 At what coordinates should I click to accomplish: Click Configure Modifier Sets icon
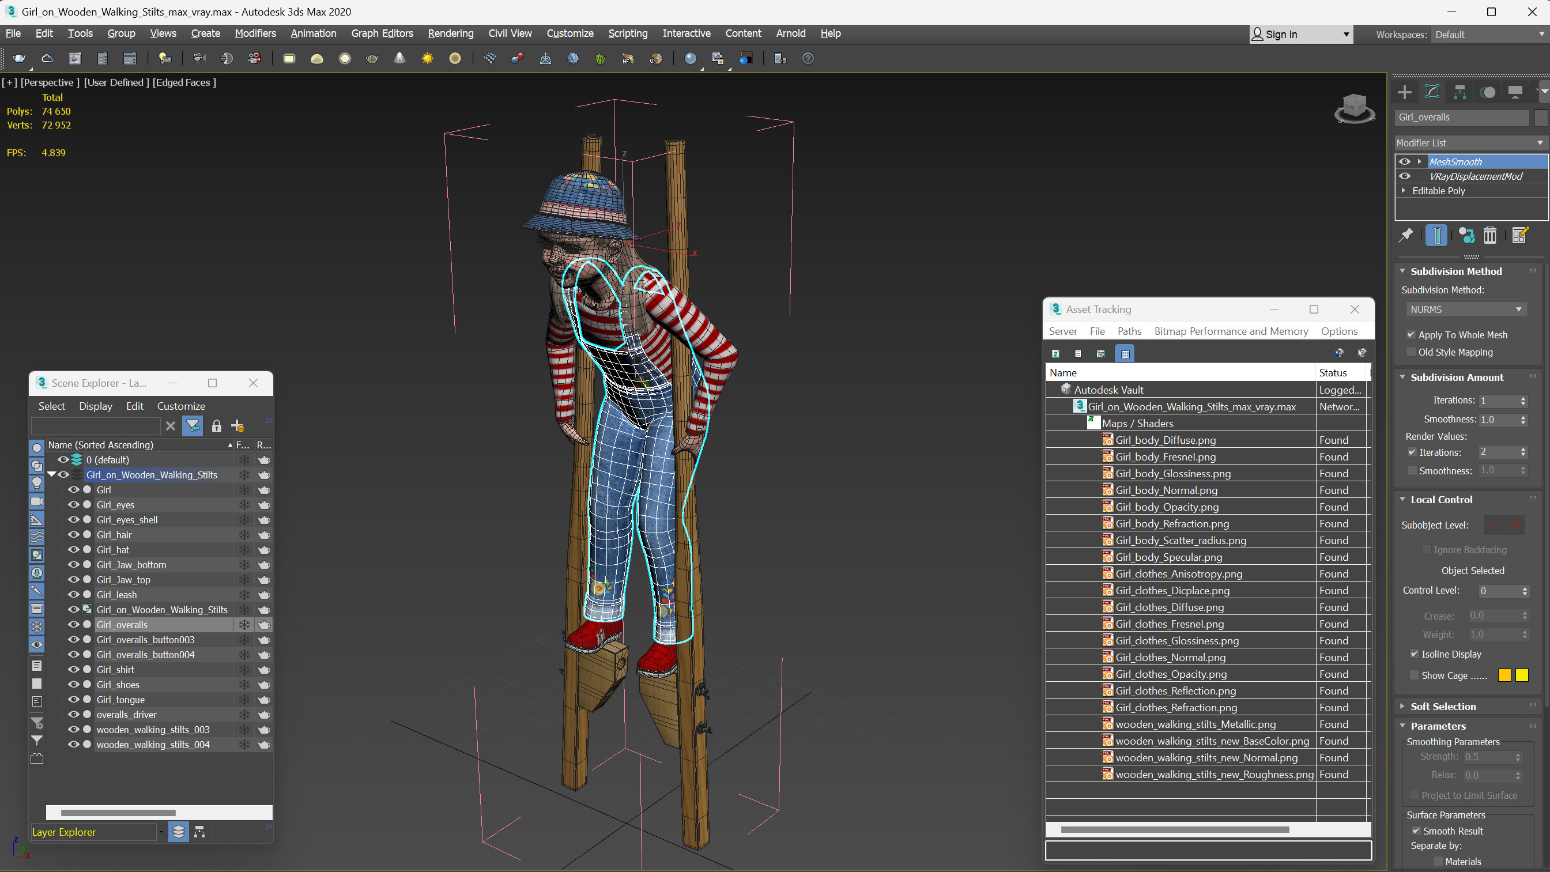(x=1520, y=235)
